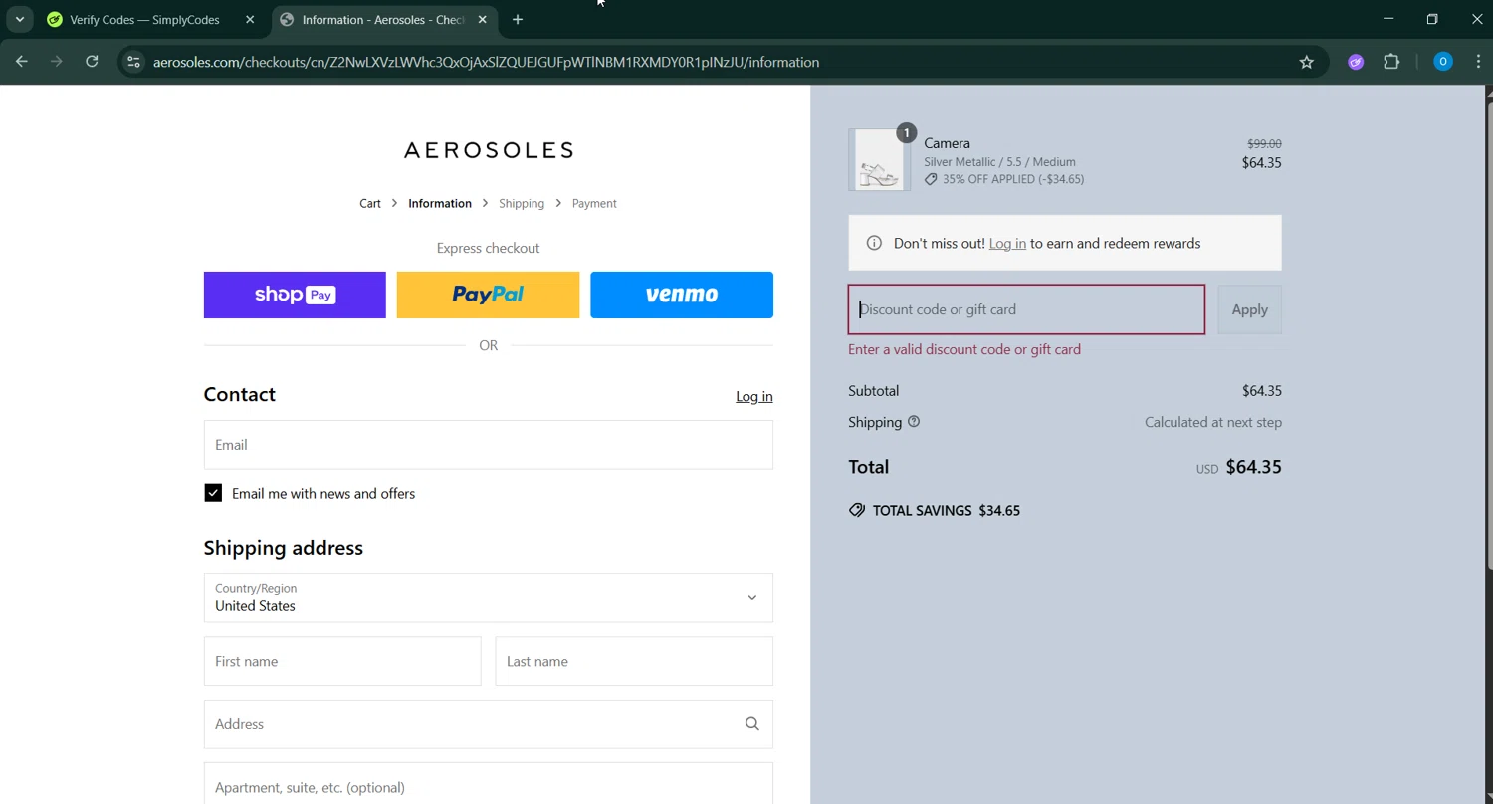Click the struck-through $99.00 price
The width and height of the screenshot is (1493, 804).
point(1264,144)
